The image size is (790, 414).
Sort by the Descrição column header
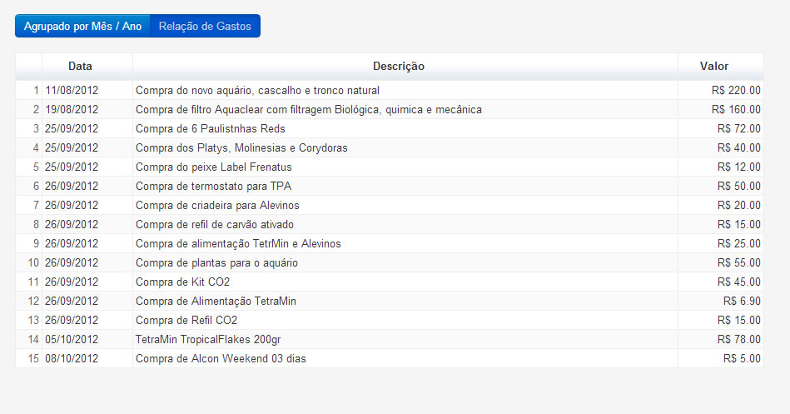405,67
